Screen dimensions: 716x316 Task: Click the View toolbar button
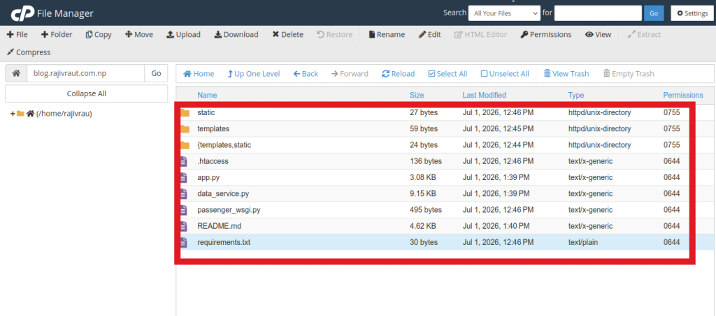[599, 35]
